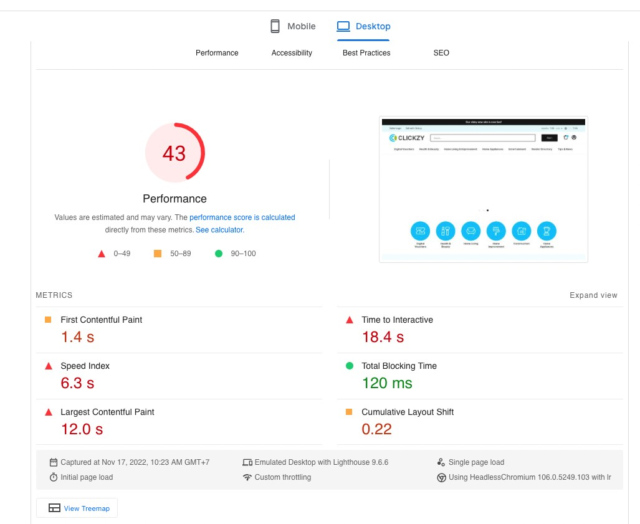Open the See calculator link
640x524 pixels.
[x=219, y=230]
